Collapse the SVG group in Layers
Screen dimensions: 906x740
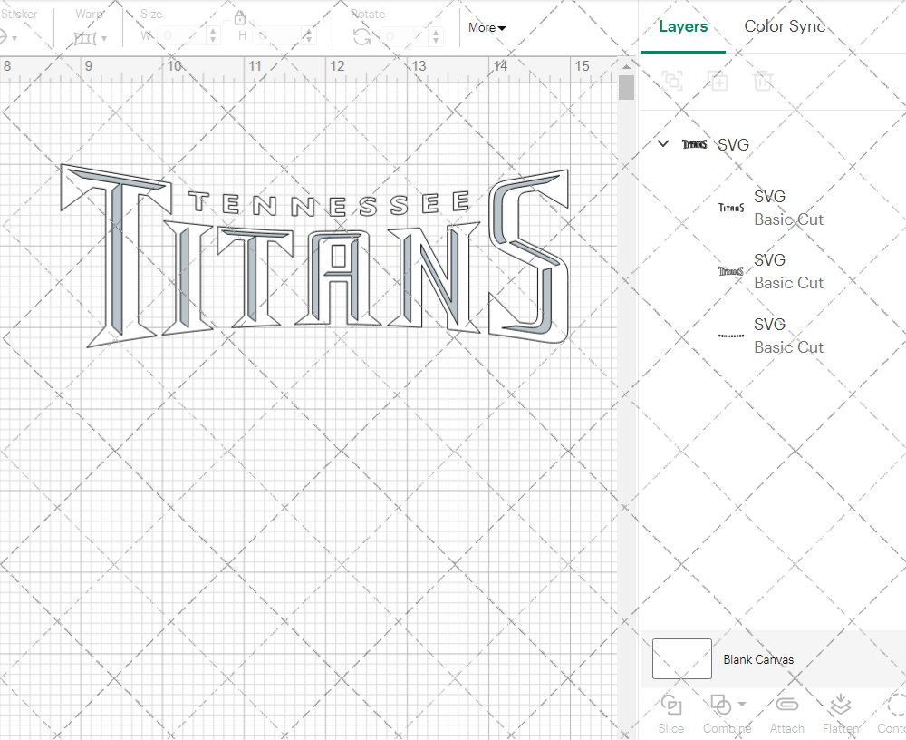click(663, 144)
